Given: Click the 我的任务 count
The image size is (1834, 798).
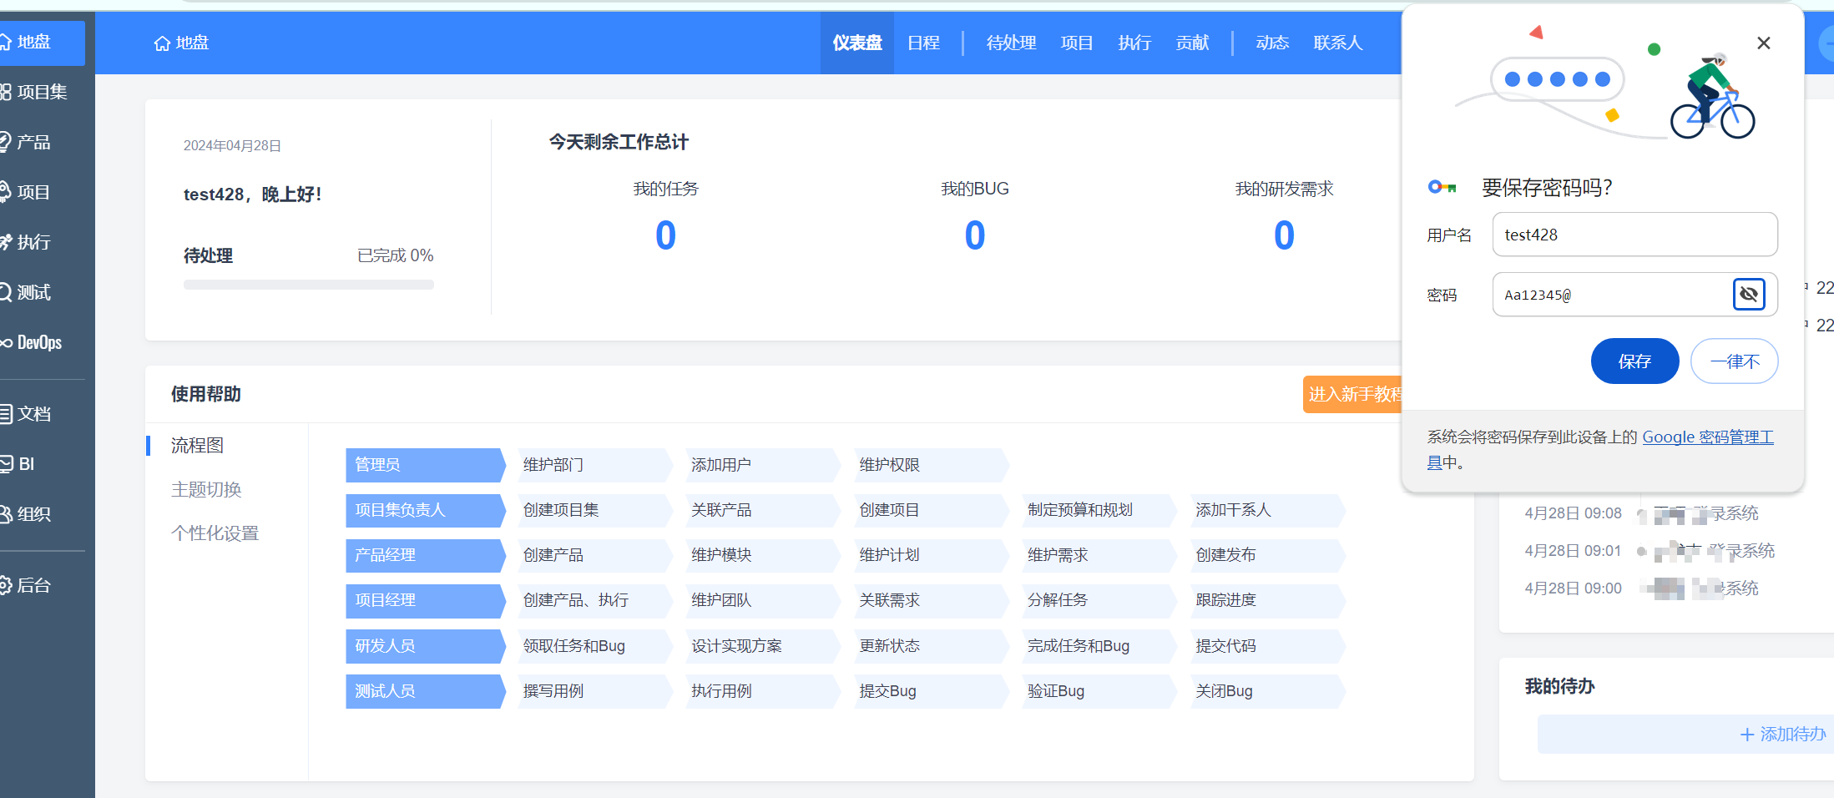Looking at the screenshot, I should coord(665,235).
